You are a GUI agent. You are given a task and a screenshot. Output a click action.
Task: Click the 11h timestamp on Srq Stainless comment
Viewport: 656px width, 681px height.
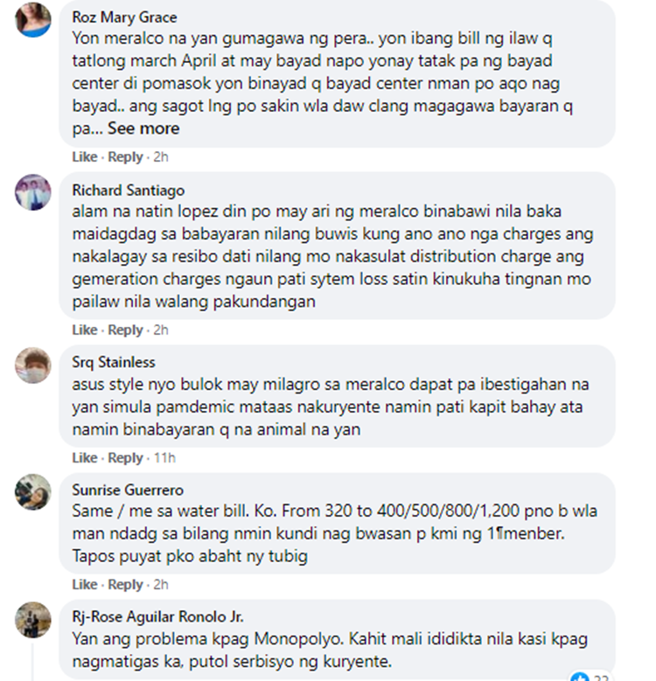click(164, 458)
